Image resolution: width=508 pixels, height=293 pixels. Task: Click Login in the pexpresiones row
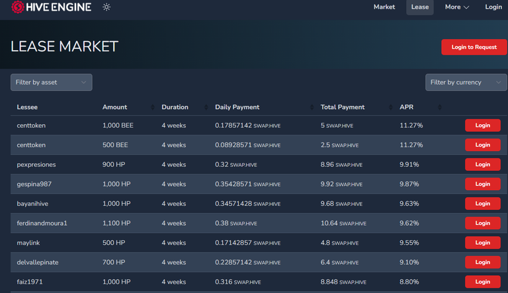(x=483, y=164)
